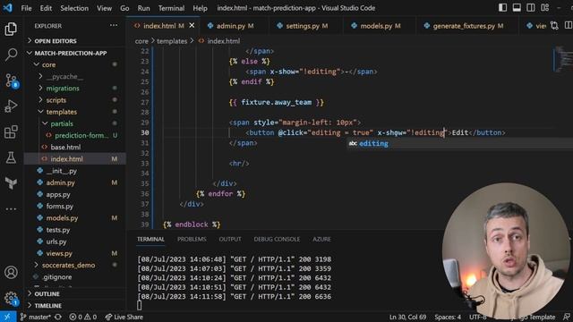Expand the socerates_demo folder
The height and width of the screenshot is (322, 573).
point(75,265)
